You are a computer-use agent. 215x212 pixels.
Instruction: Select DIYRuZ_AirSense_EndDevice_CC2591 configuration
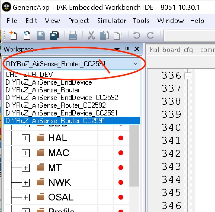(x=72, y=113)
